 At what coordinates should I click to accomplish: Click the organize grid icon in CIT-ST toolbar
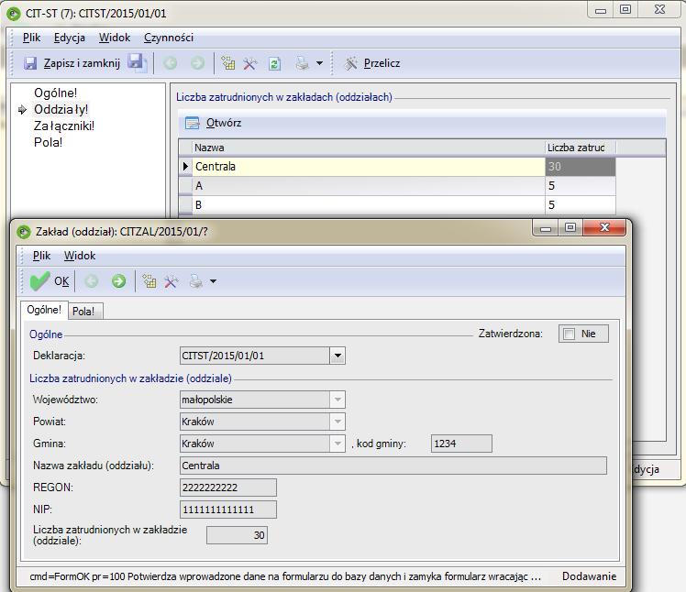[228, 63]
